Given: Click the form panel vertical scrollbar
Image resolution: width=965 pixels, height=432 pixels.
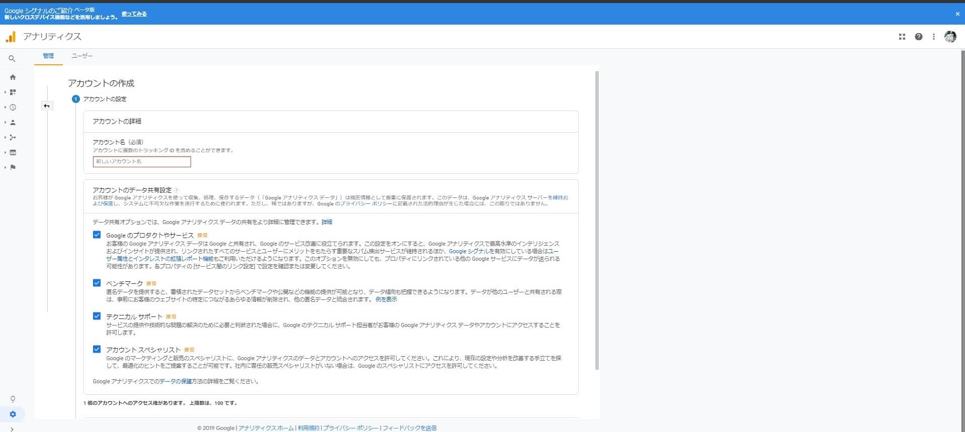Looking at the screenshot, I should [x=597, y=220].
